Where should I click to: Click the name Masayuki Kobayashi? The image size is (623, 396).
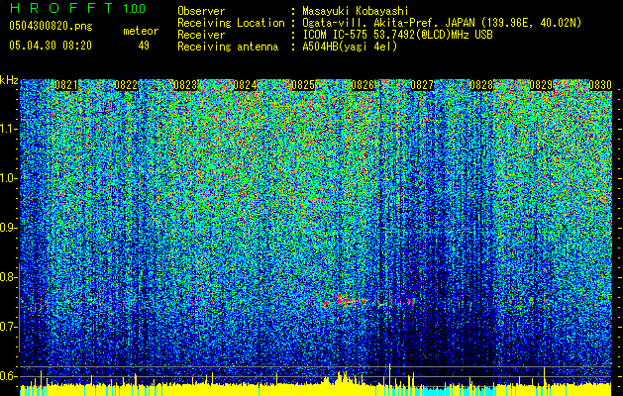click(356, 11)
